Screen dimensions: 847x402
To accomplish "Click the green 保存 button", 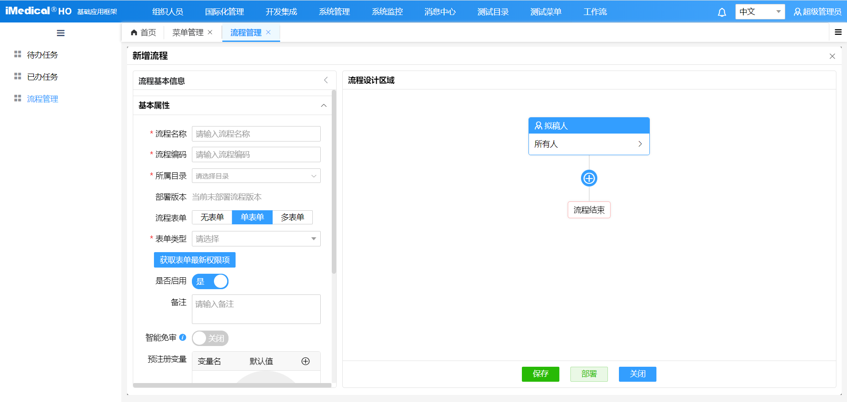I will click(540, 374).
